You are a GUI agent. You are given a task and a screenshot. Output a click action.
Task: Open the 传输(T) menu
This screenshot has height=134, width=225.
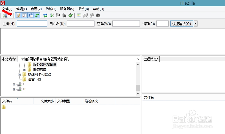[51, 9]
